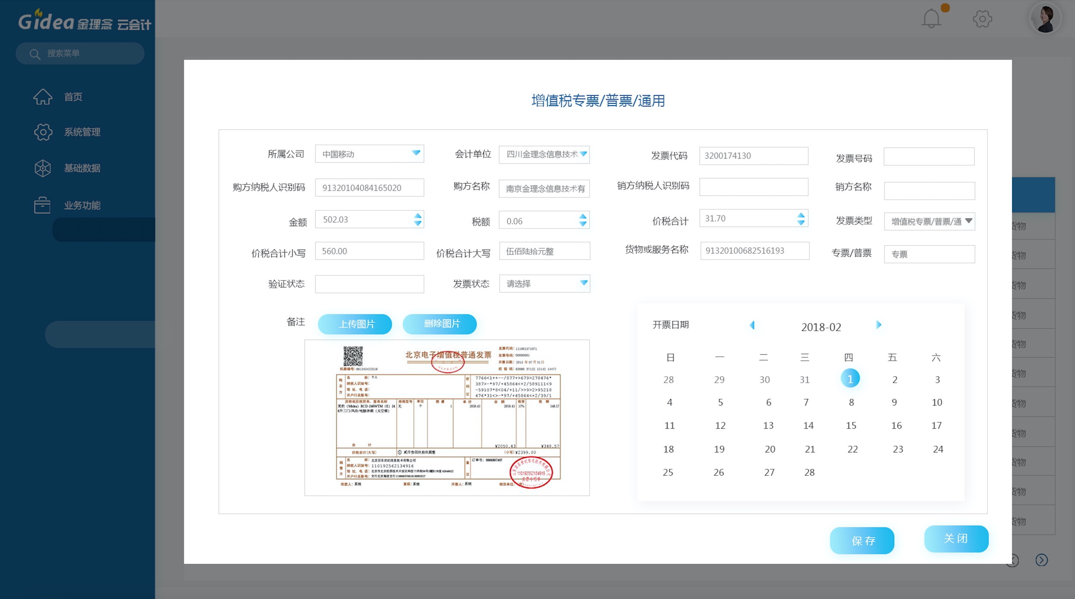Image resolution: width=1075 pixels, height=599 pixels.
Task: Select February 28 in the calendar
Action: coord(809,472)
